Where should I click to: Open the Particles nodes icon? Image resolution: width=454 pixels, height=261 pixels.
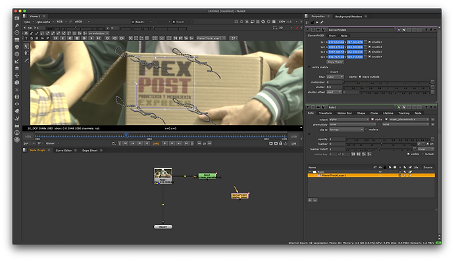[x=17, y=89]
